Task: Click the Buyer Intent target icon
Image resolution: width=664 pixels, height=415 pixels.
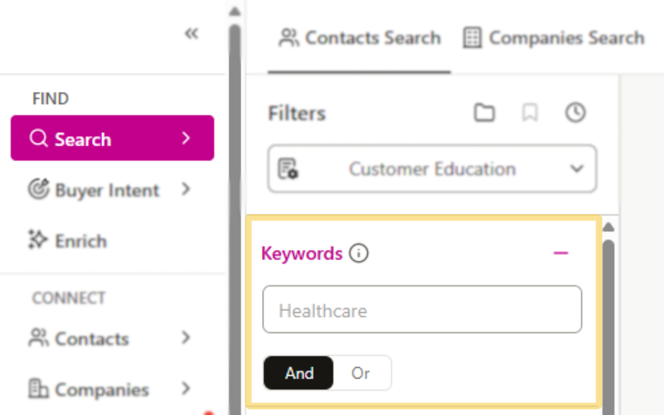Action: 39,190
